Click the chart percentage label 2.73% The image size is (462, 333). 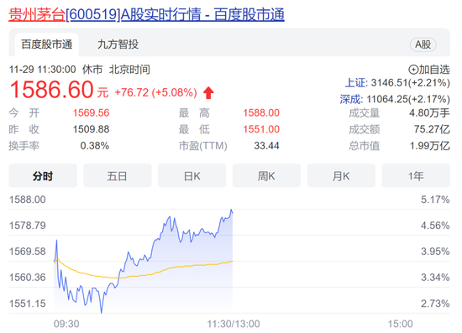pos(435,304)
